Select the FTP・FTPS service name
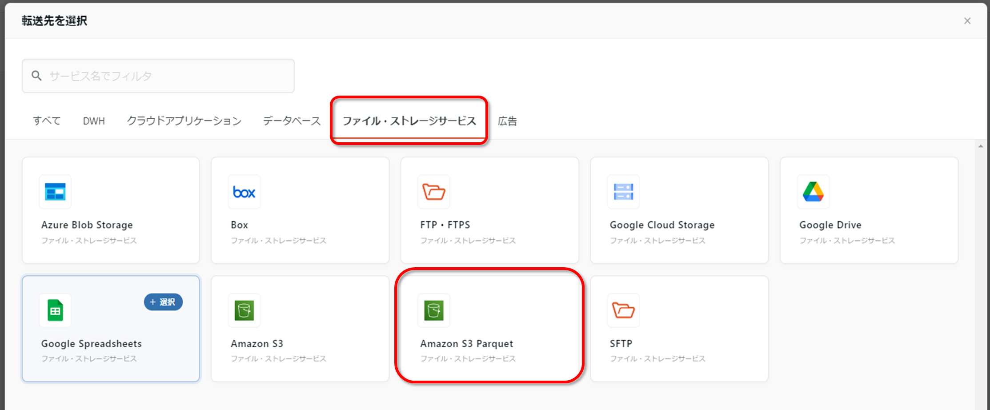The image size is (990, 410). (445, 225)
